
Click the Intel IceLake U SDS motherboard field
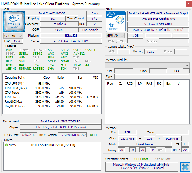coord(61,121)
